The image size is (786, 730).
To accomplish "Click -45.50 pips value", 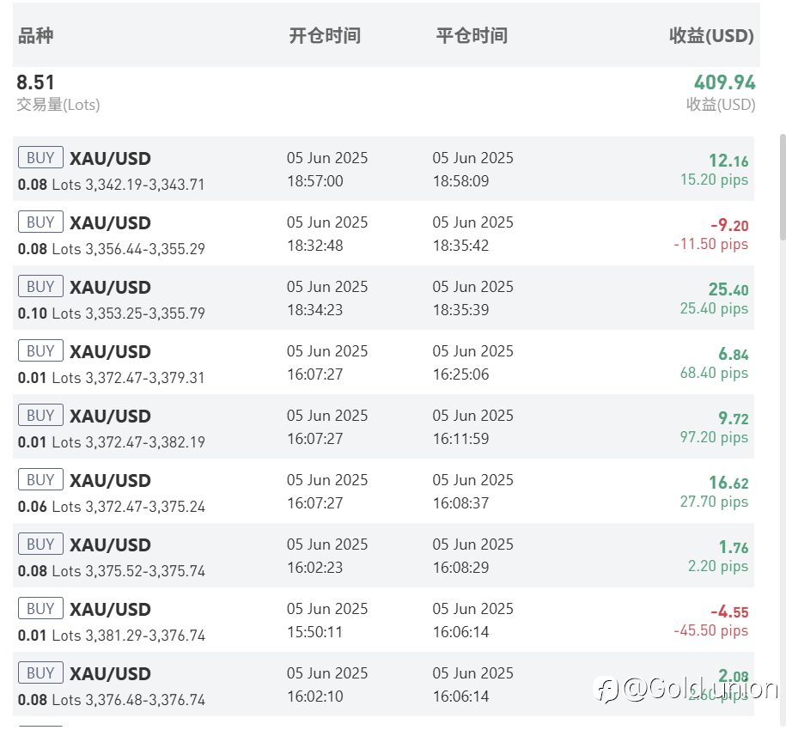I will (x=710, y=630).
